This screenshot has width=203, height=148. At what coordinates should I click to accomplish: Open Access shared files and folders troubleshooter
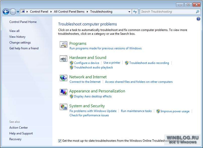click(x=139, y=82)
